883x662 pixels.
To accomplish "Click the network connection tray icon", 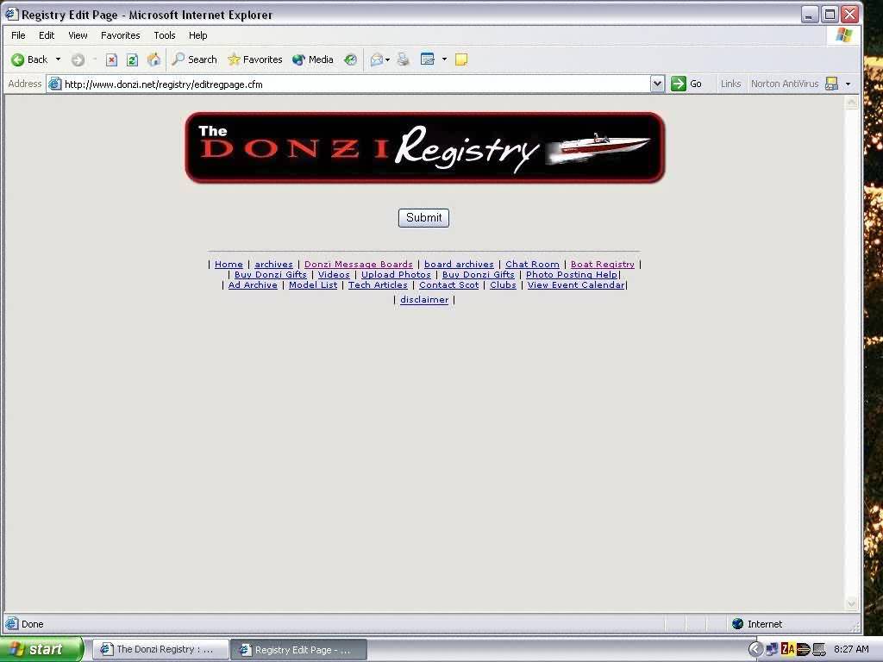I will (x=772, y=649).
